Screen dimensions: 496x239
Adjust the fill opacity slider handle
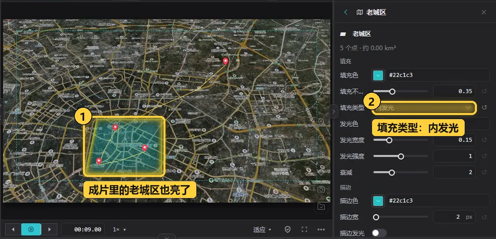pos(392,92)
